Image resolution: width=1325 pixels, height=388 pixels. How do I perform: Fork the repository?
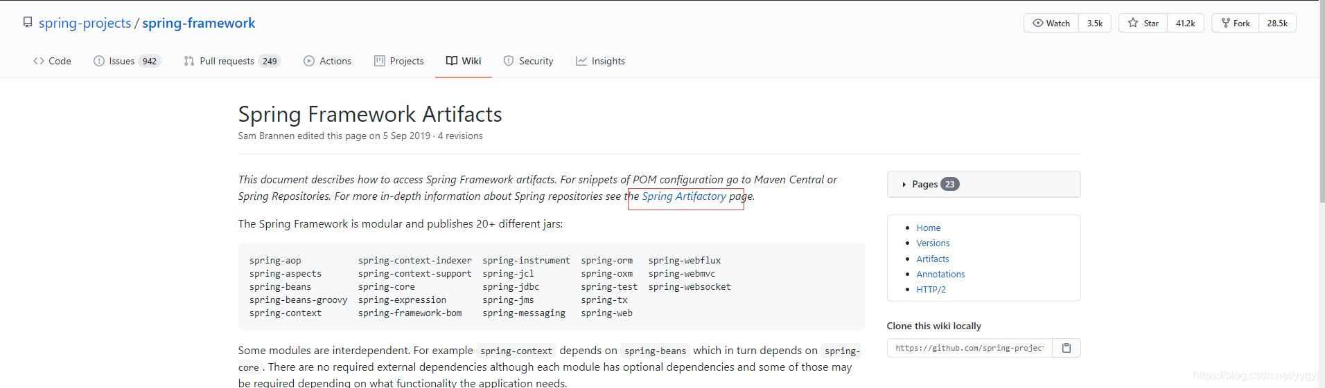point(1235,23)
